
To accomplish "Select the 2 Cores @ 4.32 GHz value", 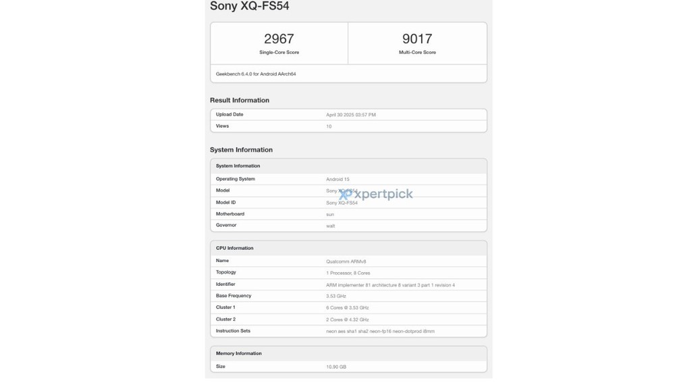I will click(x=348, y=320).
